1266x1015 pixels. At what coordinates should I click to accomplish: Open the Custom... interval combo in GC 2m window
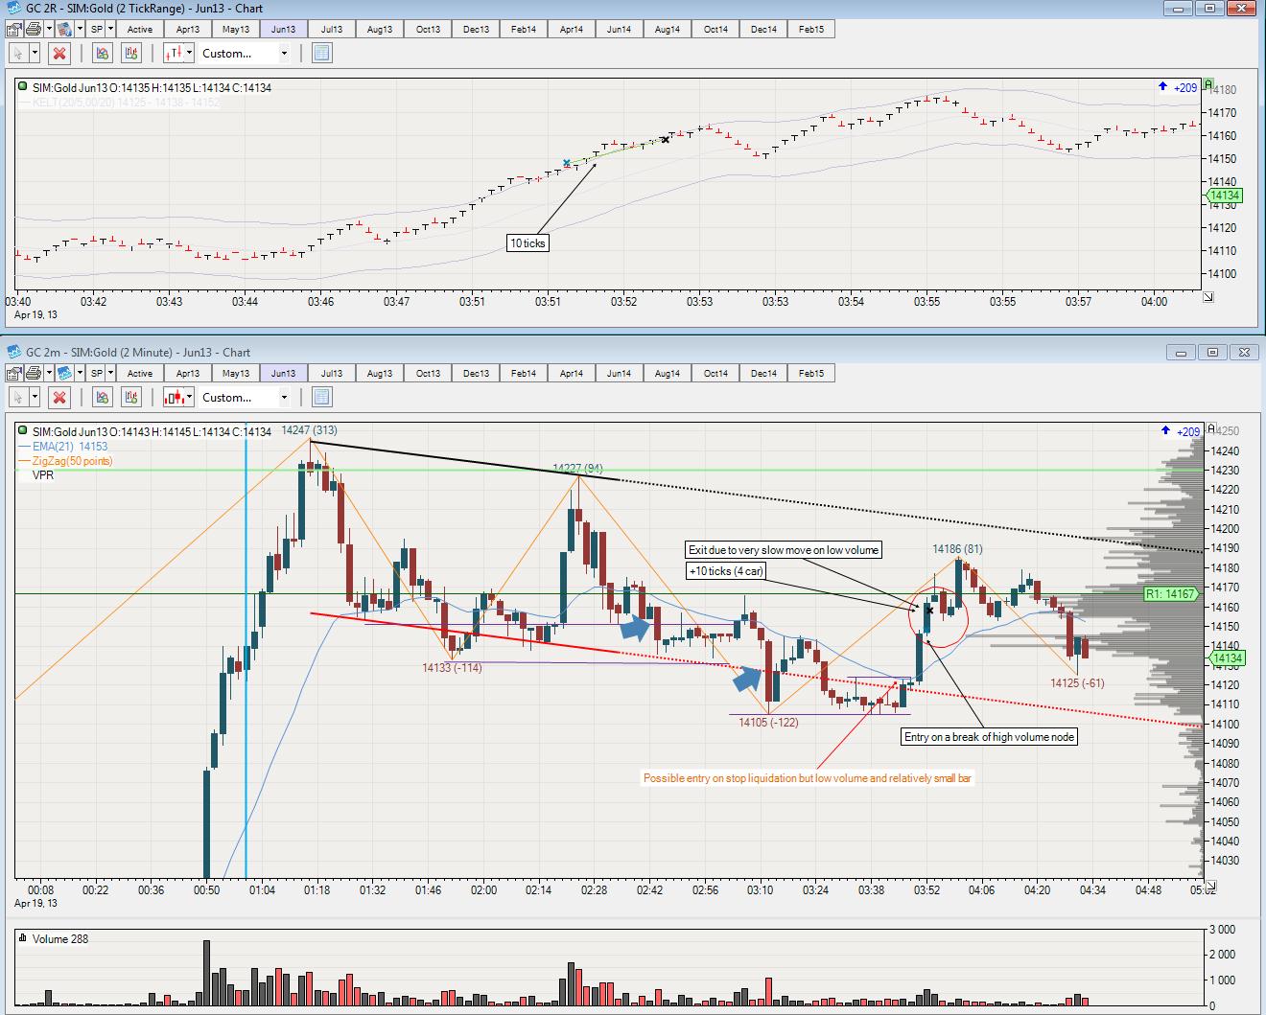[x=245, y=397]
